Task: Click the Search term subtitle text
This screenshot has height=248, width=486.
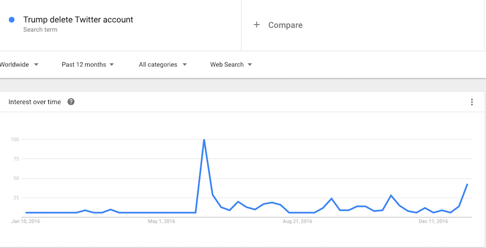Action: (41, 30)
